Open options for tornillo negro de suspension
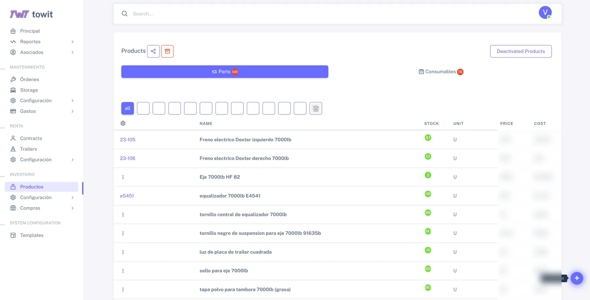This screenshot has height=300, width=590. (123, 233)
